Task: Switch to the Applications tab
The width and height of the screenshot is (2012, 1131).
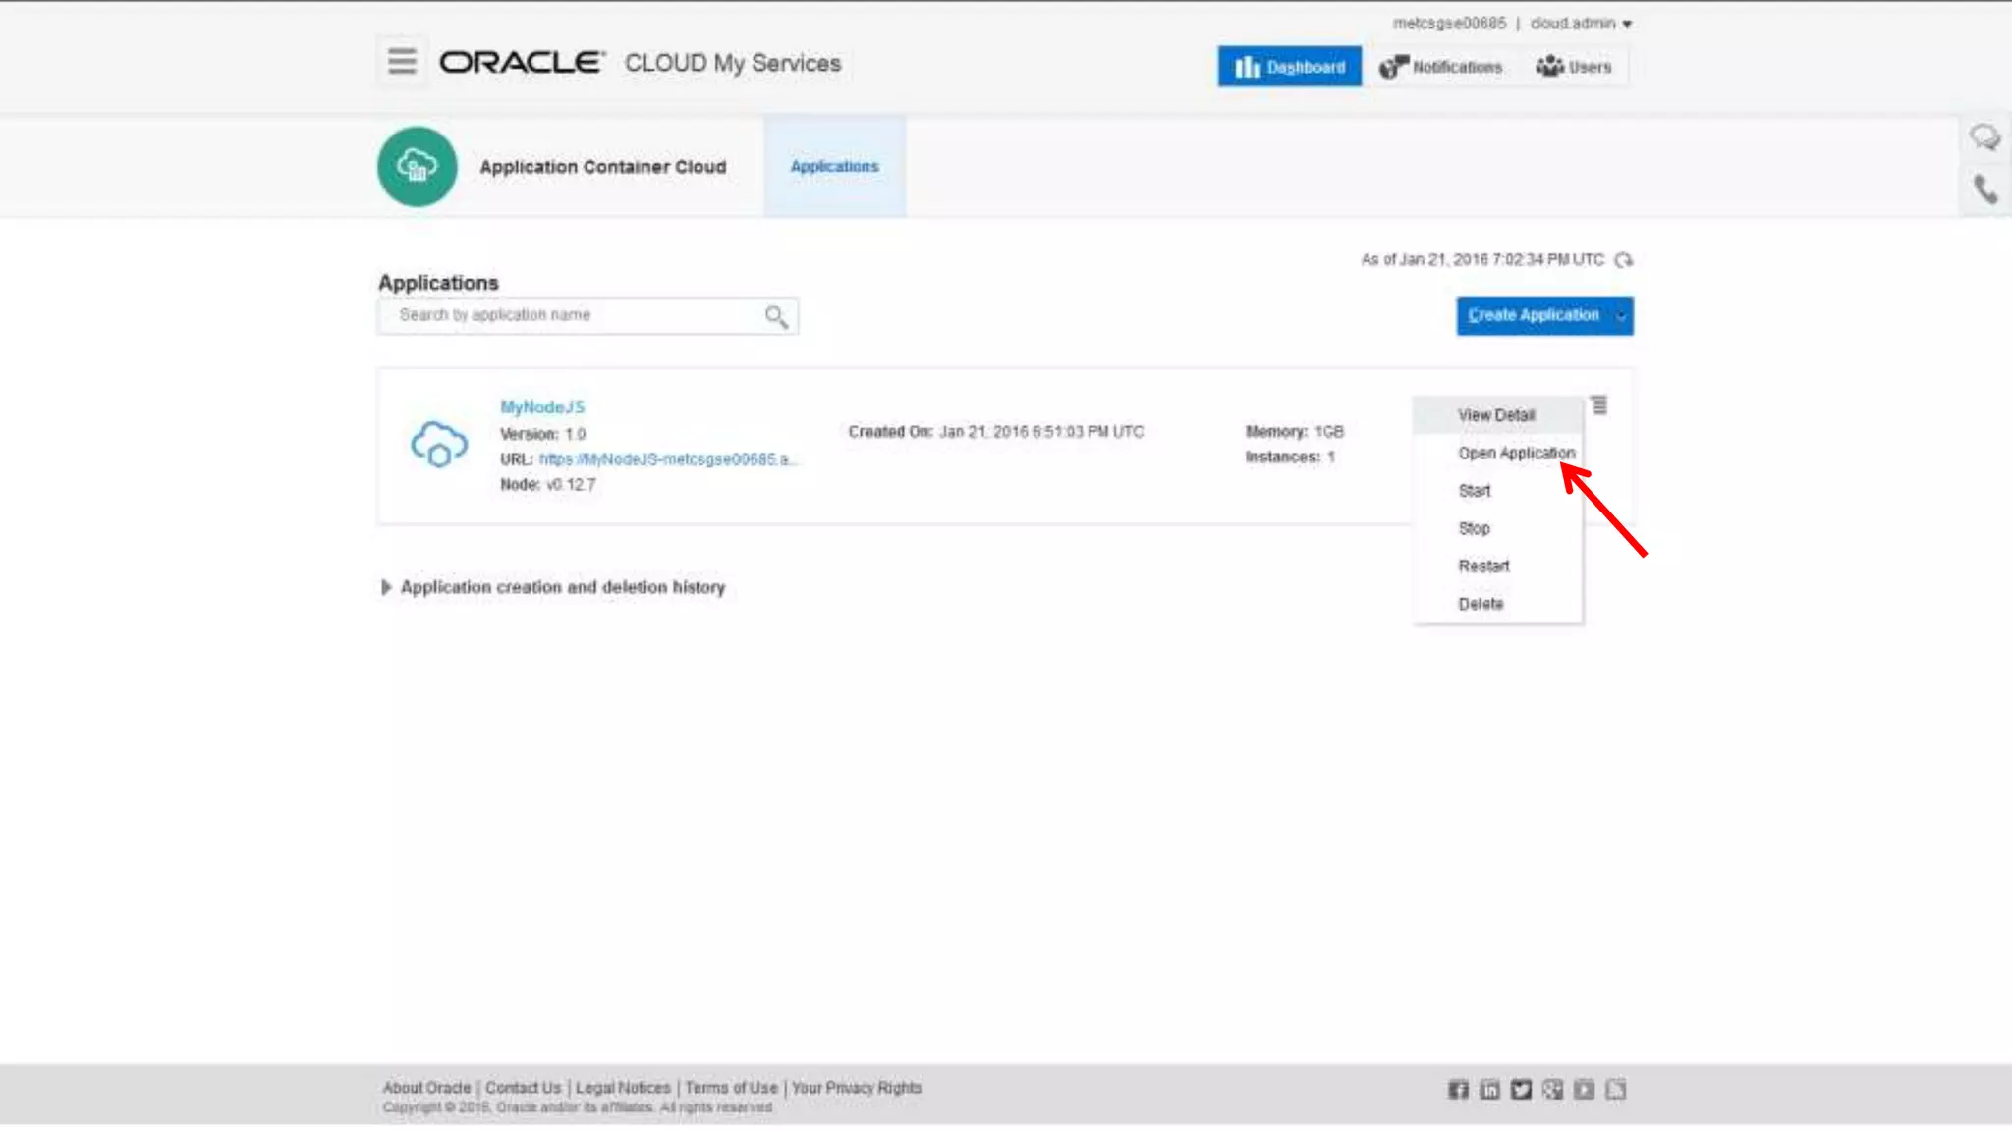Action: coord(834,167)
